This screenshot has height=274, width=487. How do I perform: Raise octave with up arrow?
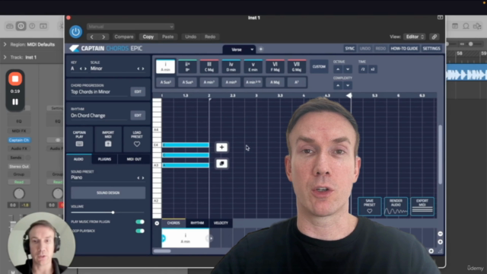click(x=338, y=69)
